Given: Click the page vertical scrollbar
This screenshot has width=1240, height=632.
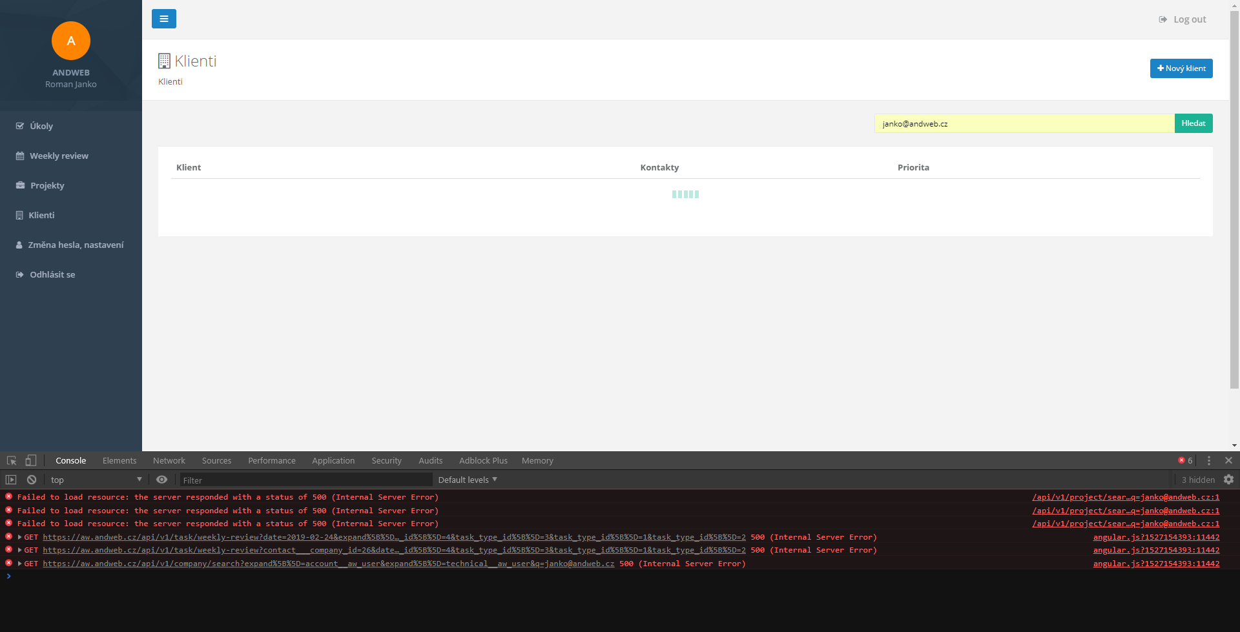Looking at the screenshot, I should point(1234,200).
